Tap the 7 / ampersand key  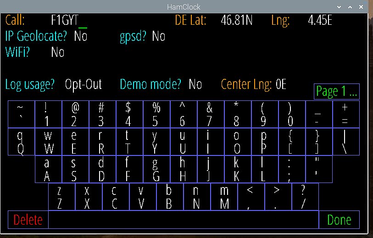tap(211, 114)
